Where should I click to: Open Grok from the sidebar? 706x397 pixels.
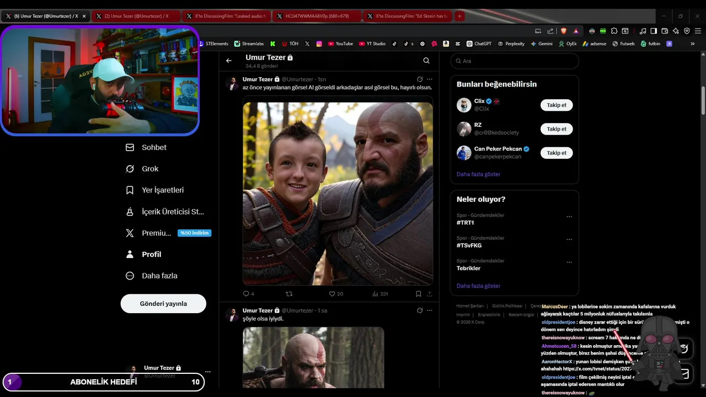click(x=142, y=169)
